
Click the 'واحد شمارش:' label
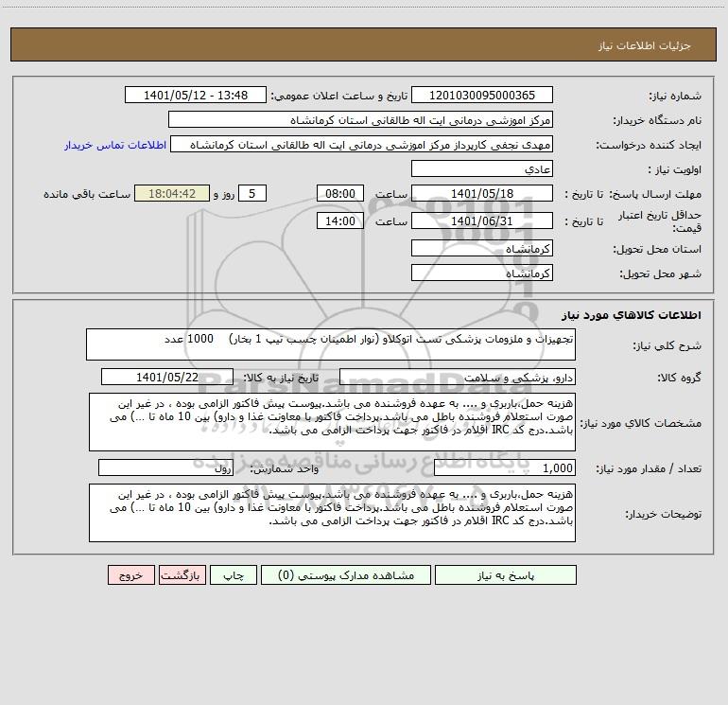[x=285, y=469]
